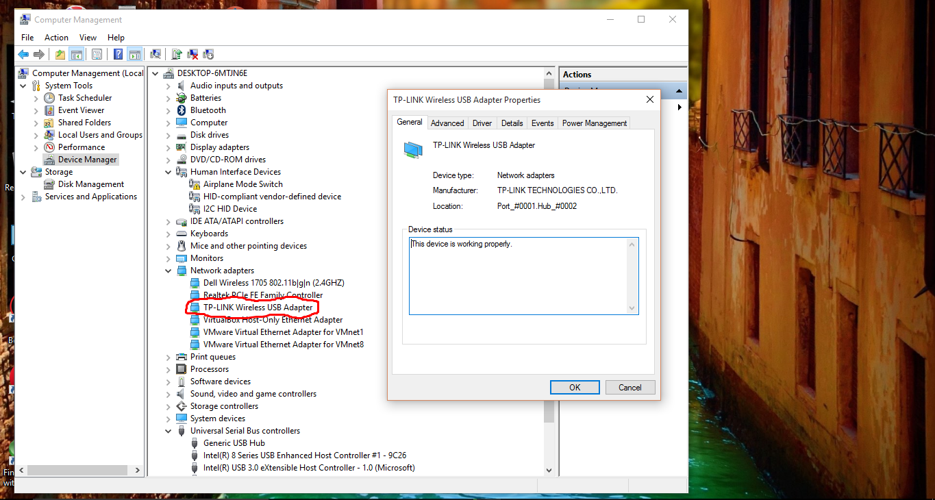The width and height of the screenshot is (935, 500).
Task: Click the Update Driver Software toolbar icon
Action: 177,54
